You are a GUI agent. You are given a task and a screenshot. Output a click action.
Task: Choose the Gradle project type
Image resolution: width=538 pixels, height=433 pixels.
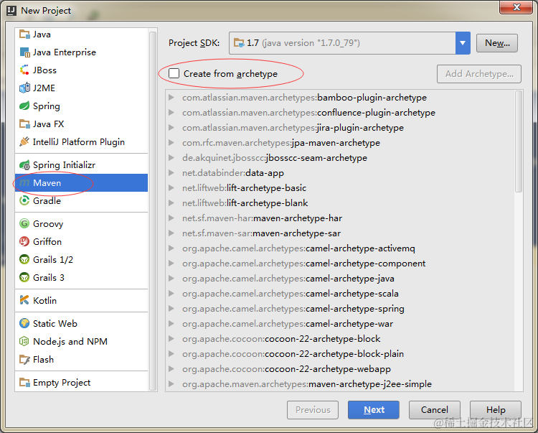point(81,200)
